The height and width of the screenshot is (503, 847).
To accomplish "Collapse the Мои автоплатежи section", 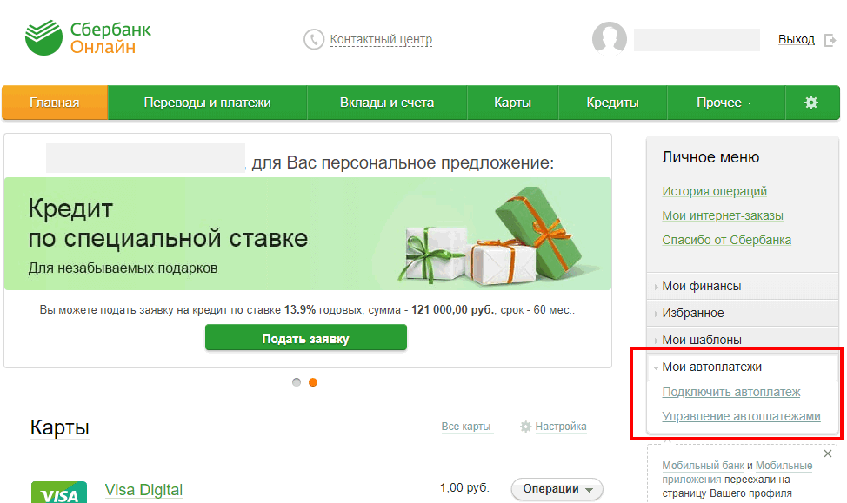I will 743,367.
